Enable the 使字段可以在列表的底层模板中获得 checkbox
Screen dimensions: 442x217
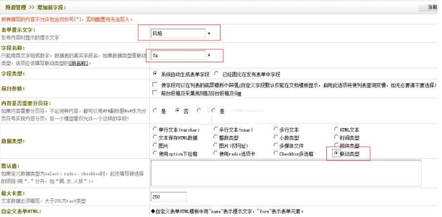coord(155,85)
